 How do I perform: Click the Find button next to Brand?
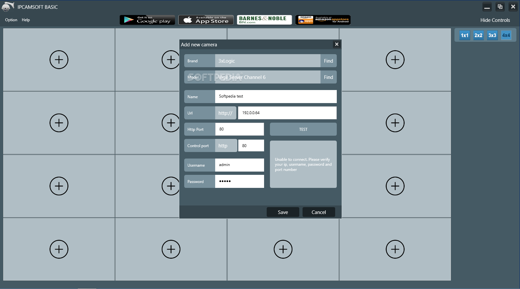coord(329,61)
